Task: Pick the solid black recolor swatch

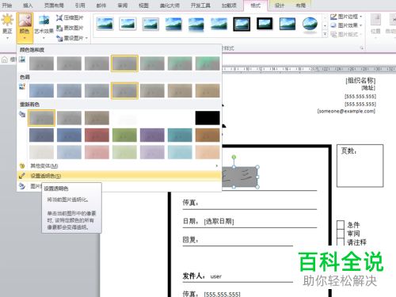Action: pos(208,118)
